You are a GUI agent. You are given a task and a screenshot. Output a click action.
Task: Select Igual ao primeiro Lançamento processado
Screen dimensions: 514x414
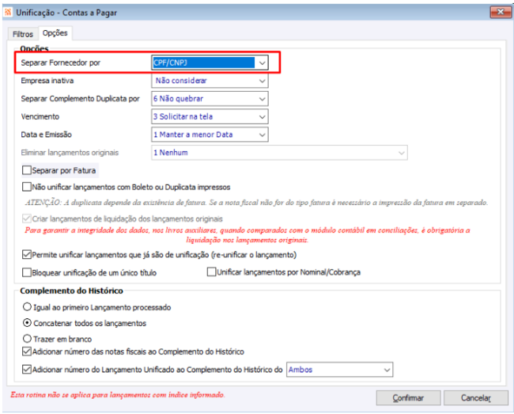point(27,307)
